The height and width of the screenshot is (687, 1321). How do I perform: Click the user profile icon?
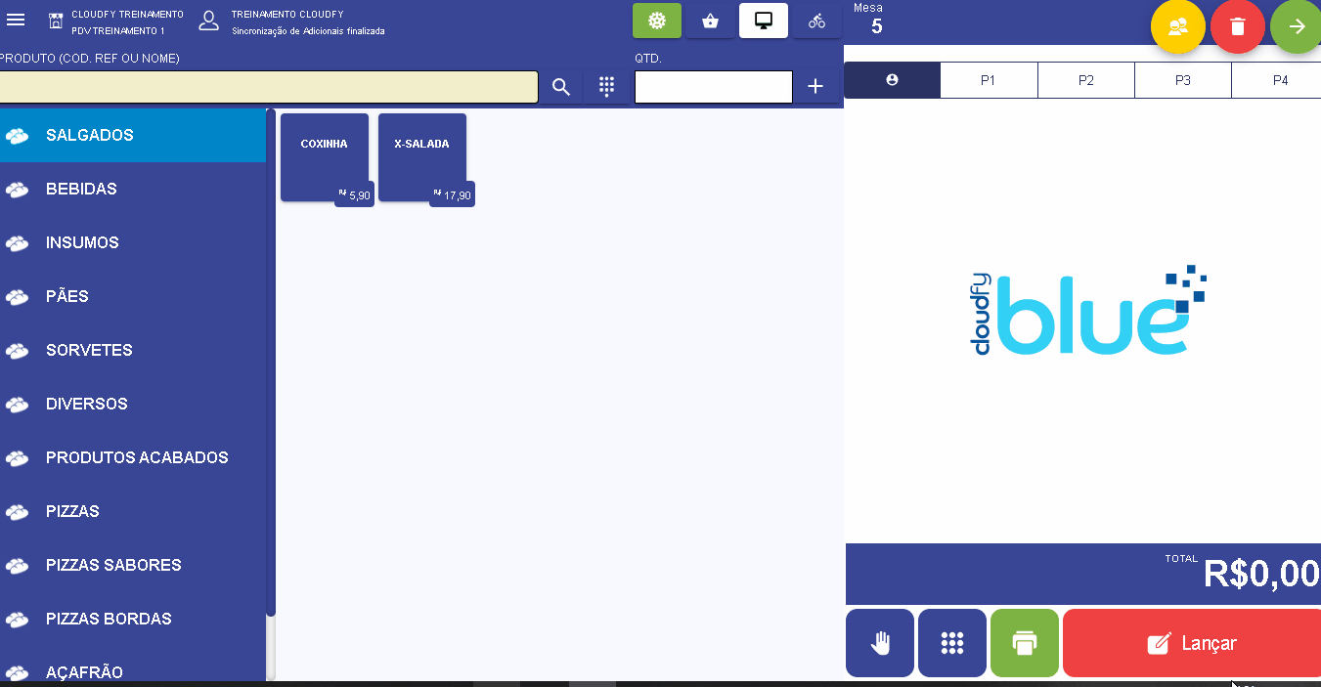coord(208,21)
